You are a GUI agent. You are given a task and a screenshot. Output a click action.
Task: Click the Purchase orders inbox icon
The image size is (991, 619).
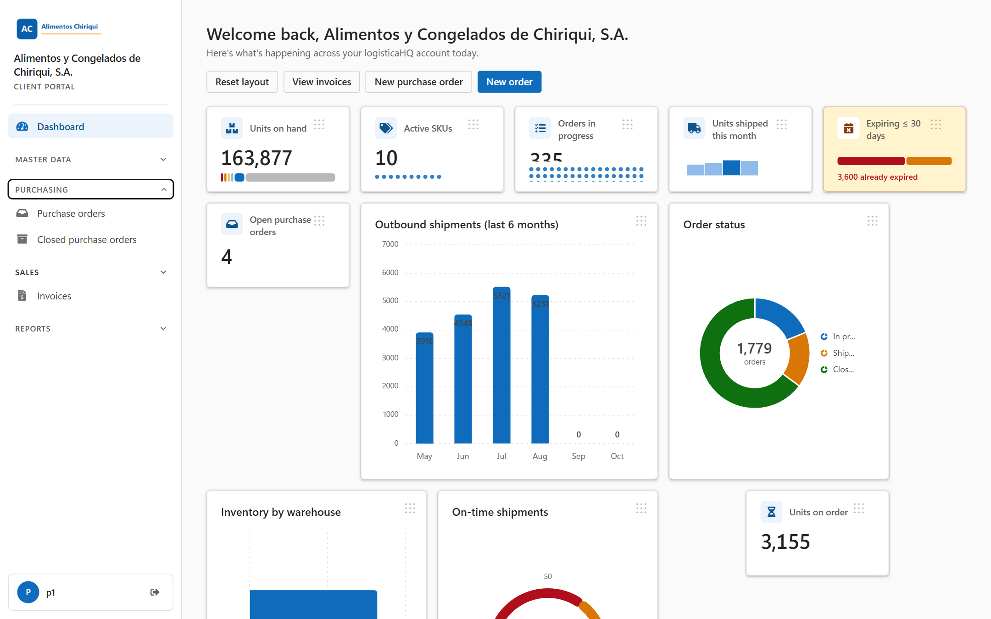tap(22, 213)
